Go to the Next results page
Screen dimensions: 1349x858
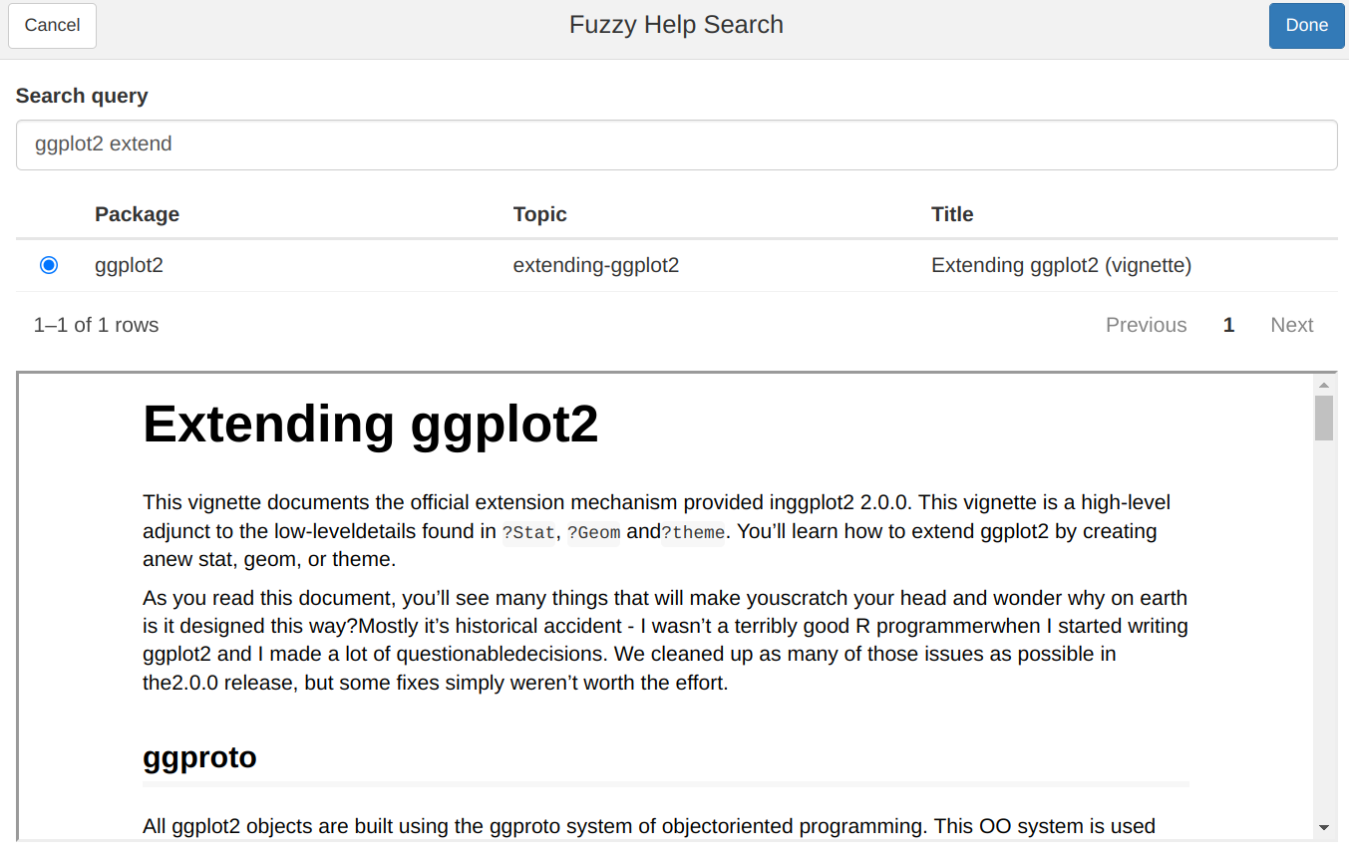tap(1291, 325)
